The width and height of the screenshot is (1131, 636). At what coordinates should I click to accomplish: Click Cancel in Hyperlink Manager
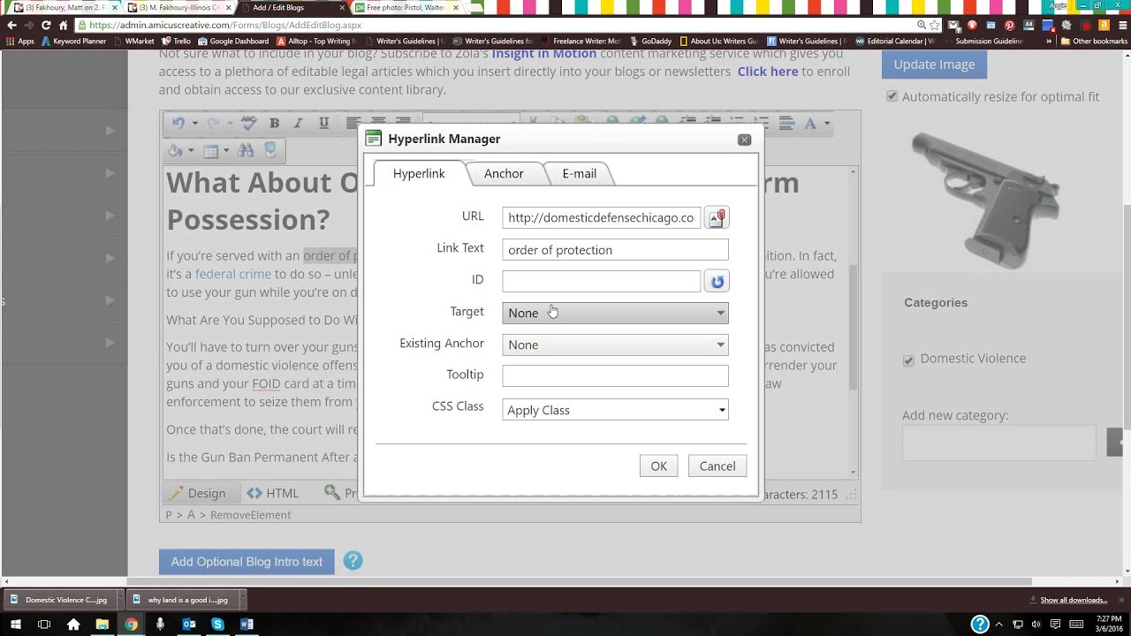717,466
